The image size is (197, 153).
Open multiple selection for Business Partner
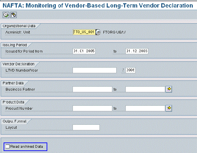169,89
